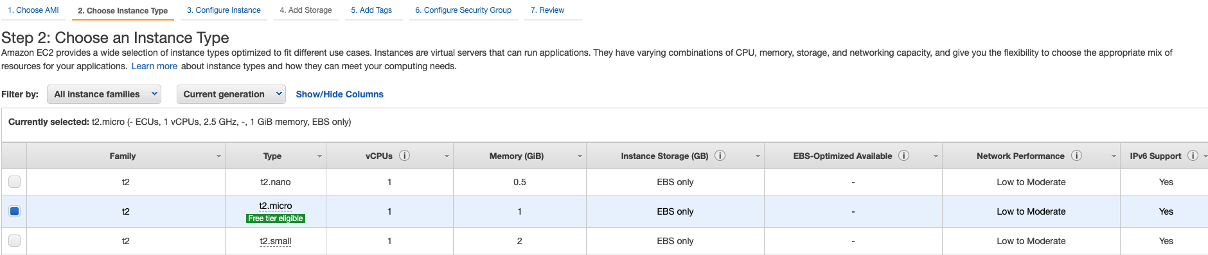Click Low to Moderate in t2.micro row
The height and width of the screenshot is (255, 1208).
point(1031,211)
